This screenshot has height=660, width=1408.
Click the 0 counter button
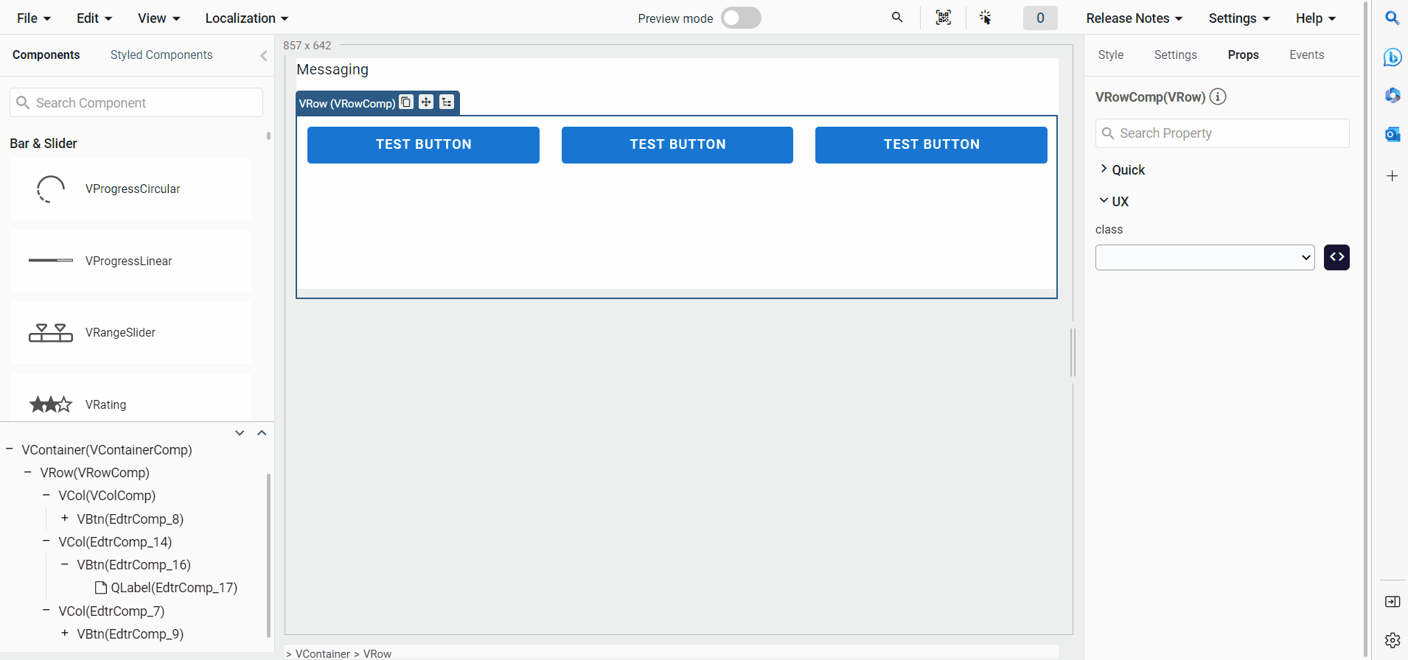coord(1039,18)
